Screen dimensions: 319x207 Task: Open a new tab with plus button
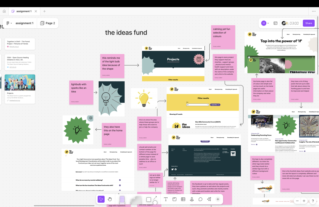coord(44,11)
